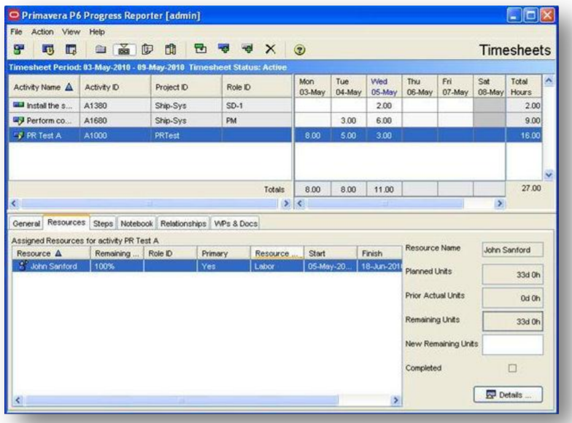Click the Install the s... activity icon
The width and height of the screenshot is (572, 423).
(x=18, y=105)
